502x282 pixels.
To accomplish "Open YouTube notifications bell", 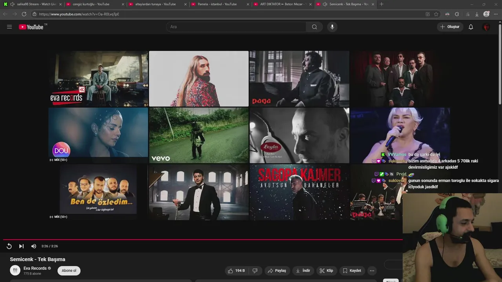I will coord(471,27).
